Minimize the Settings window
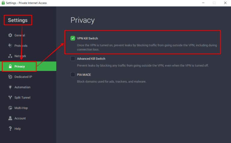Viewport: 231px width, 143px height. [x=200, y=3]
